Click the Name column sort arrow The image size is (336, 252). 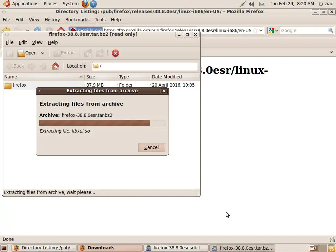coord(81,77)
